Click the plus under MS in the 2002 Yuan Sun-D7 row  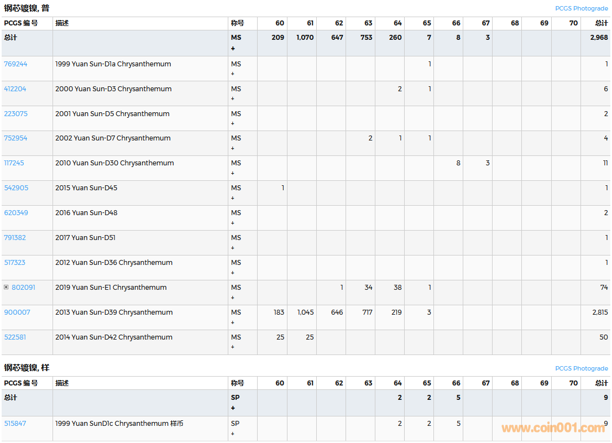tap(233, 148)
